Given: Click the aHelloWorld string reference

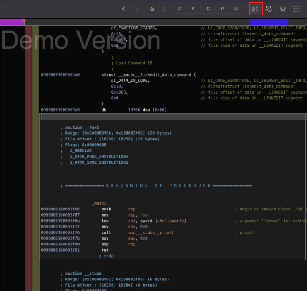Looking at the screenshot, I should [x=171, y=221].
